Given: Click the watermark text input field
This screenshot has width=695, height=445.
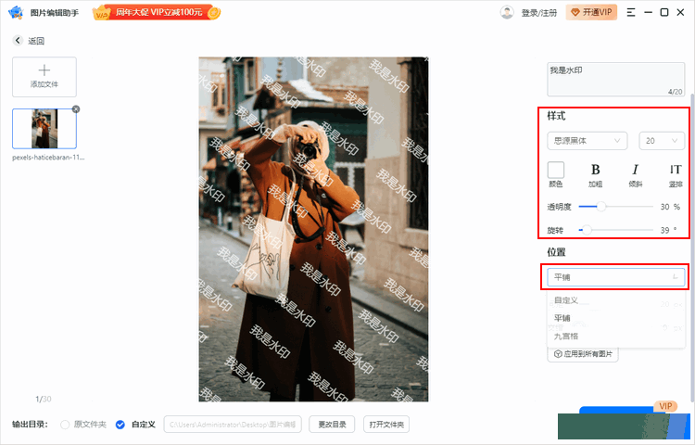Looking at the screenshot, I should (x=615, y=80).
